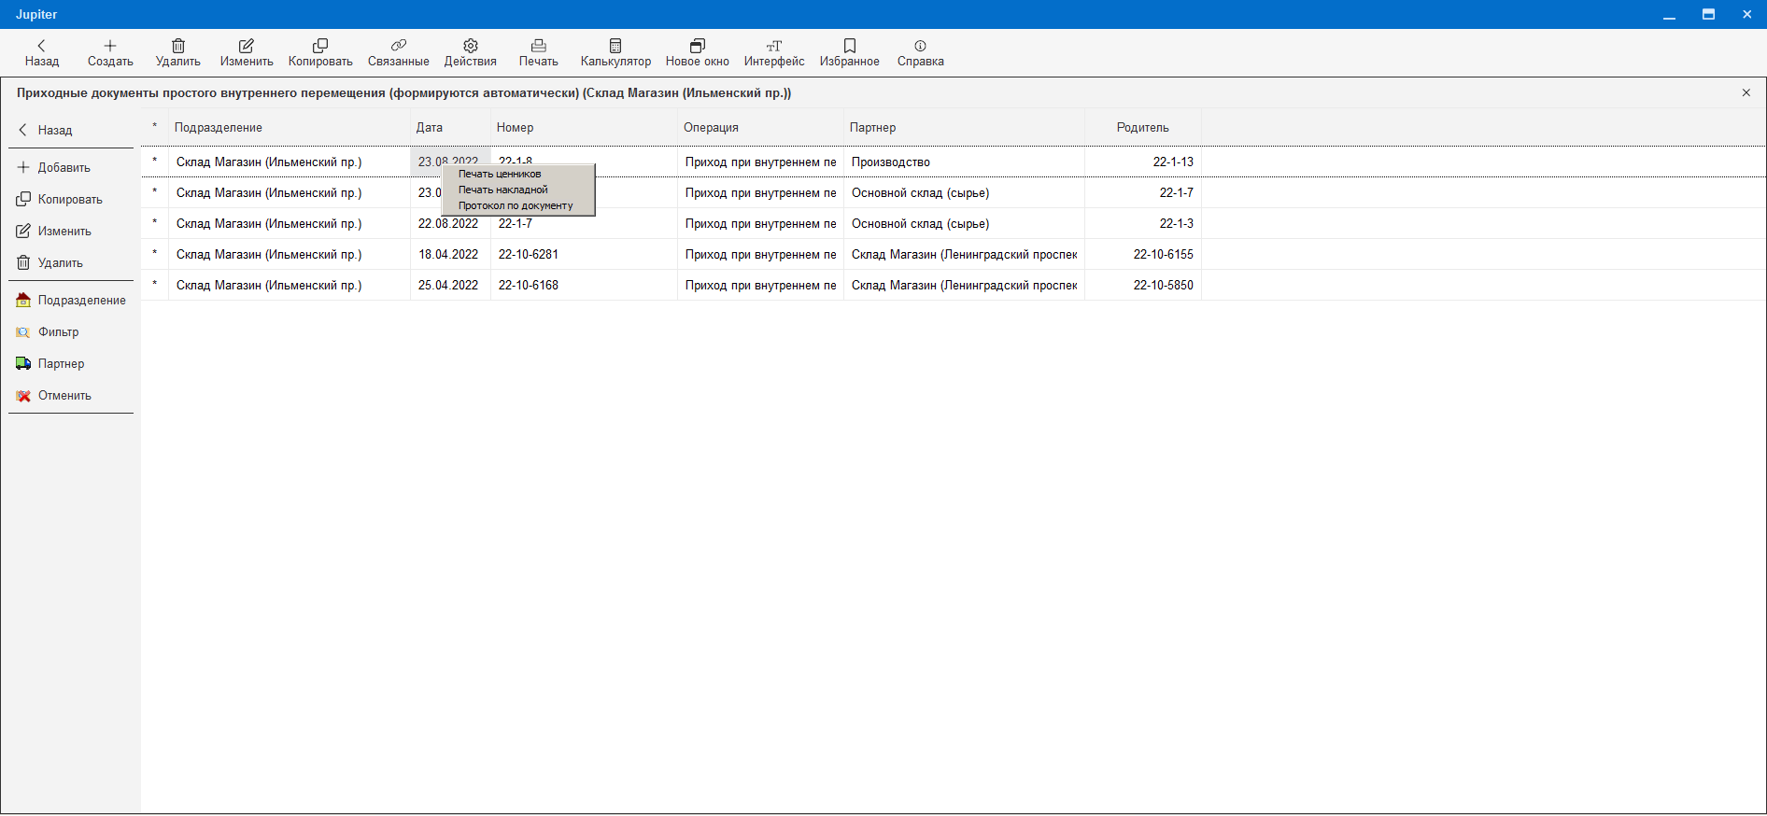Open Действия gear icon in toolbar
1767x816 pixels.
pos(471,46)
